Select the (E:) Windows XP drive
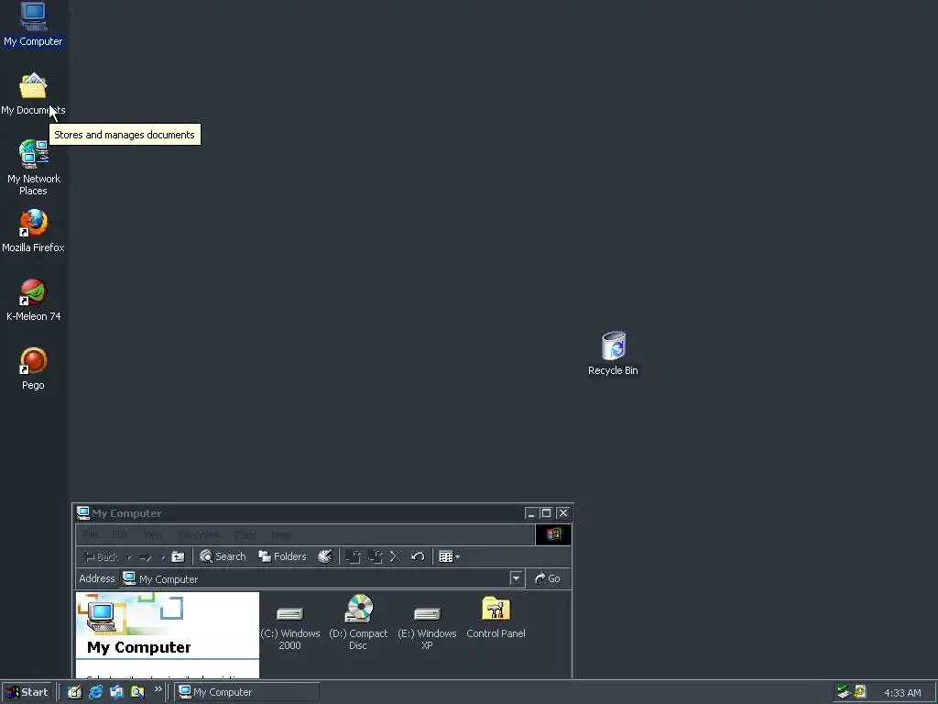This screenshot has height=704, width=938. coord(427,626)
